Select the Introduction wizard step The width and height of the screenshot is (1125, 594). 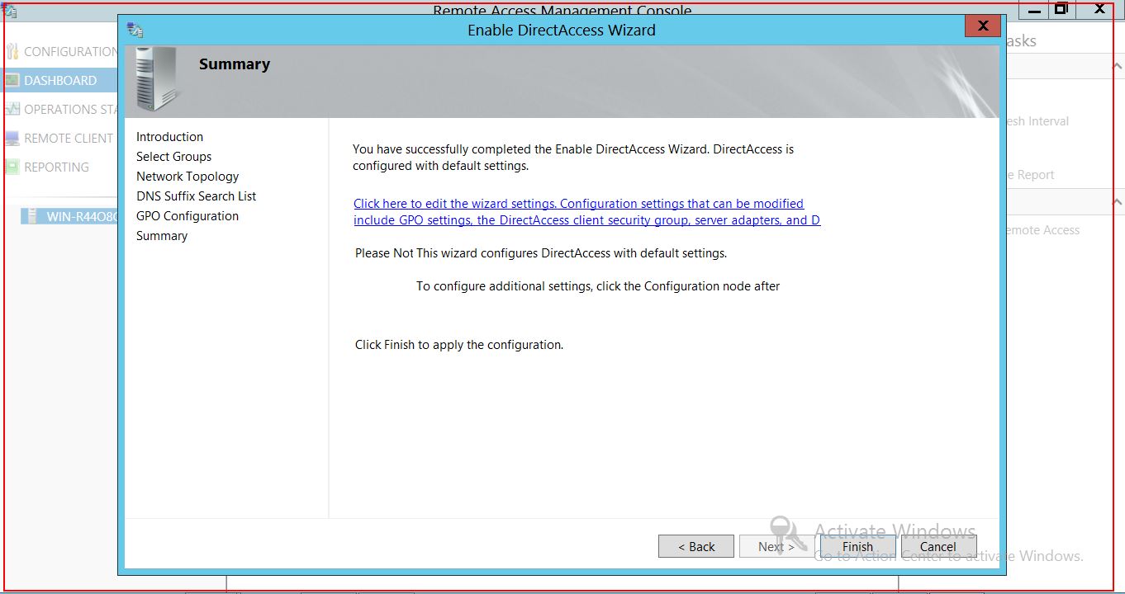click(169, 137)
